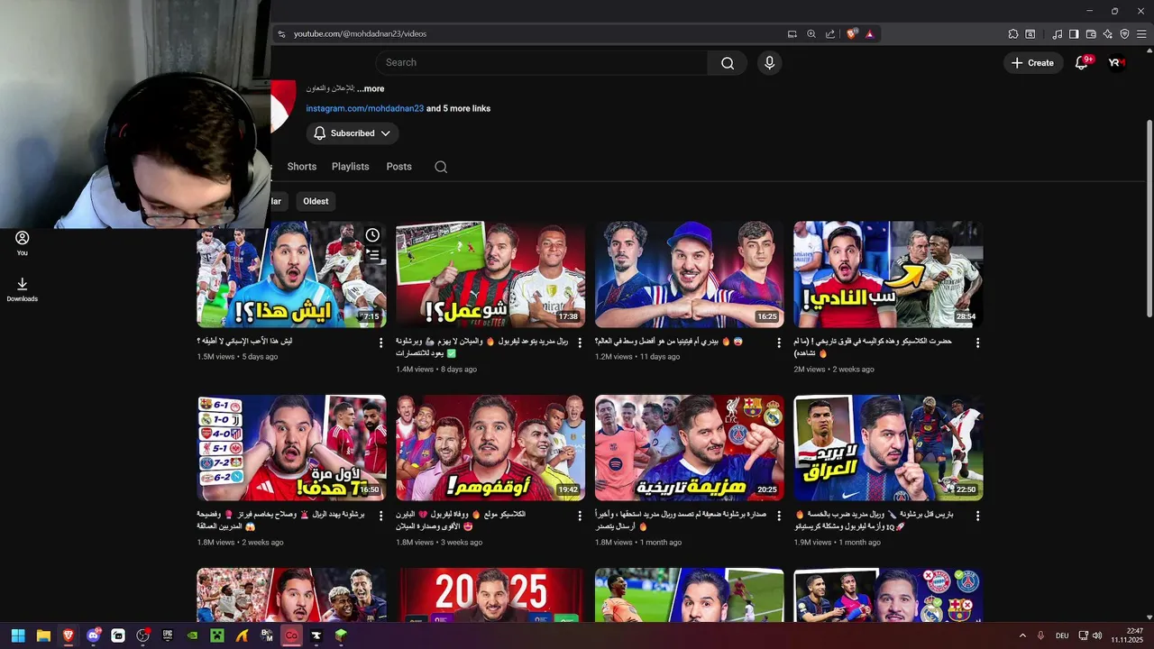This screenshot has height=649, width=1154.
Task: Click the YouTube search magnifier button
Action: pyautogui.click(x=728, y=63)
